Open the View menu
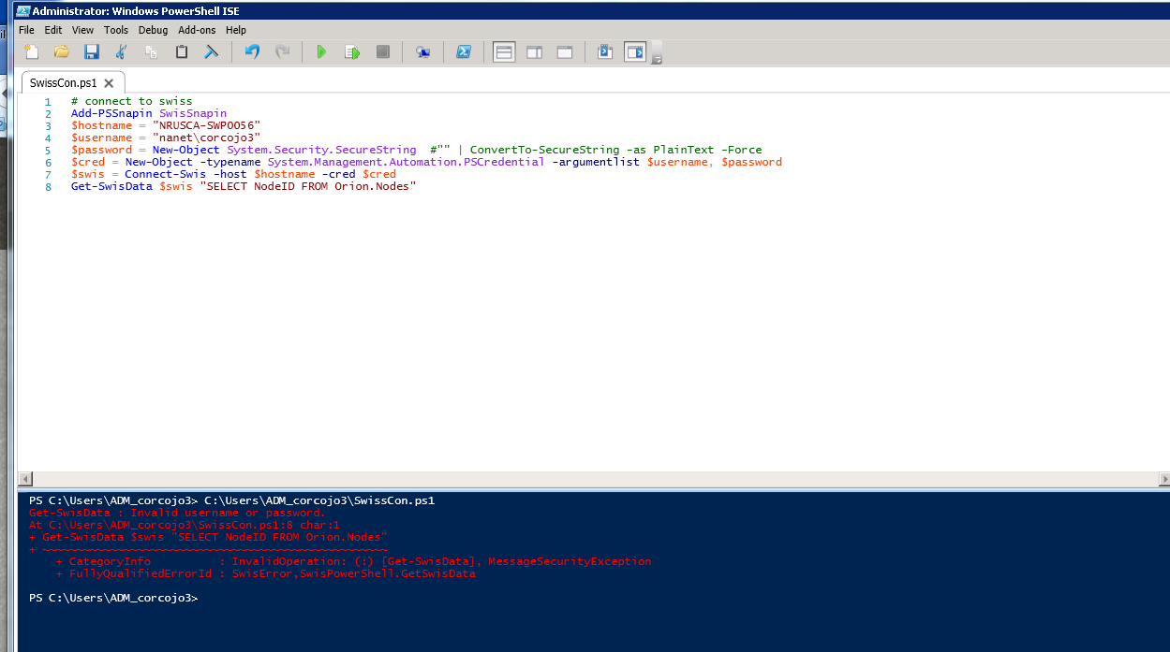The height and width of the screenshot is (652, 1170). tap(82, 30)
